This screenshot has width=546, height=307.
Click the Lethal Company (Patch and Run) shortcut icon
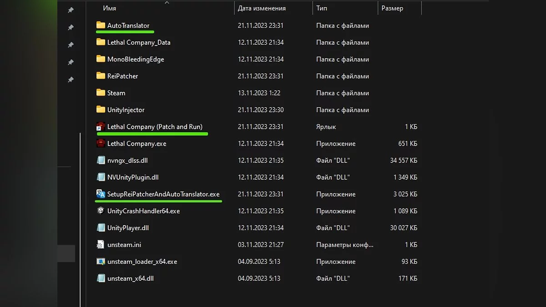101,127
